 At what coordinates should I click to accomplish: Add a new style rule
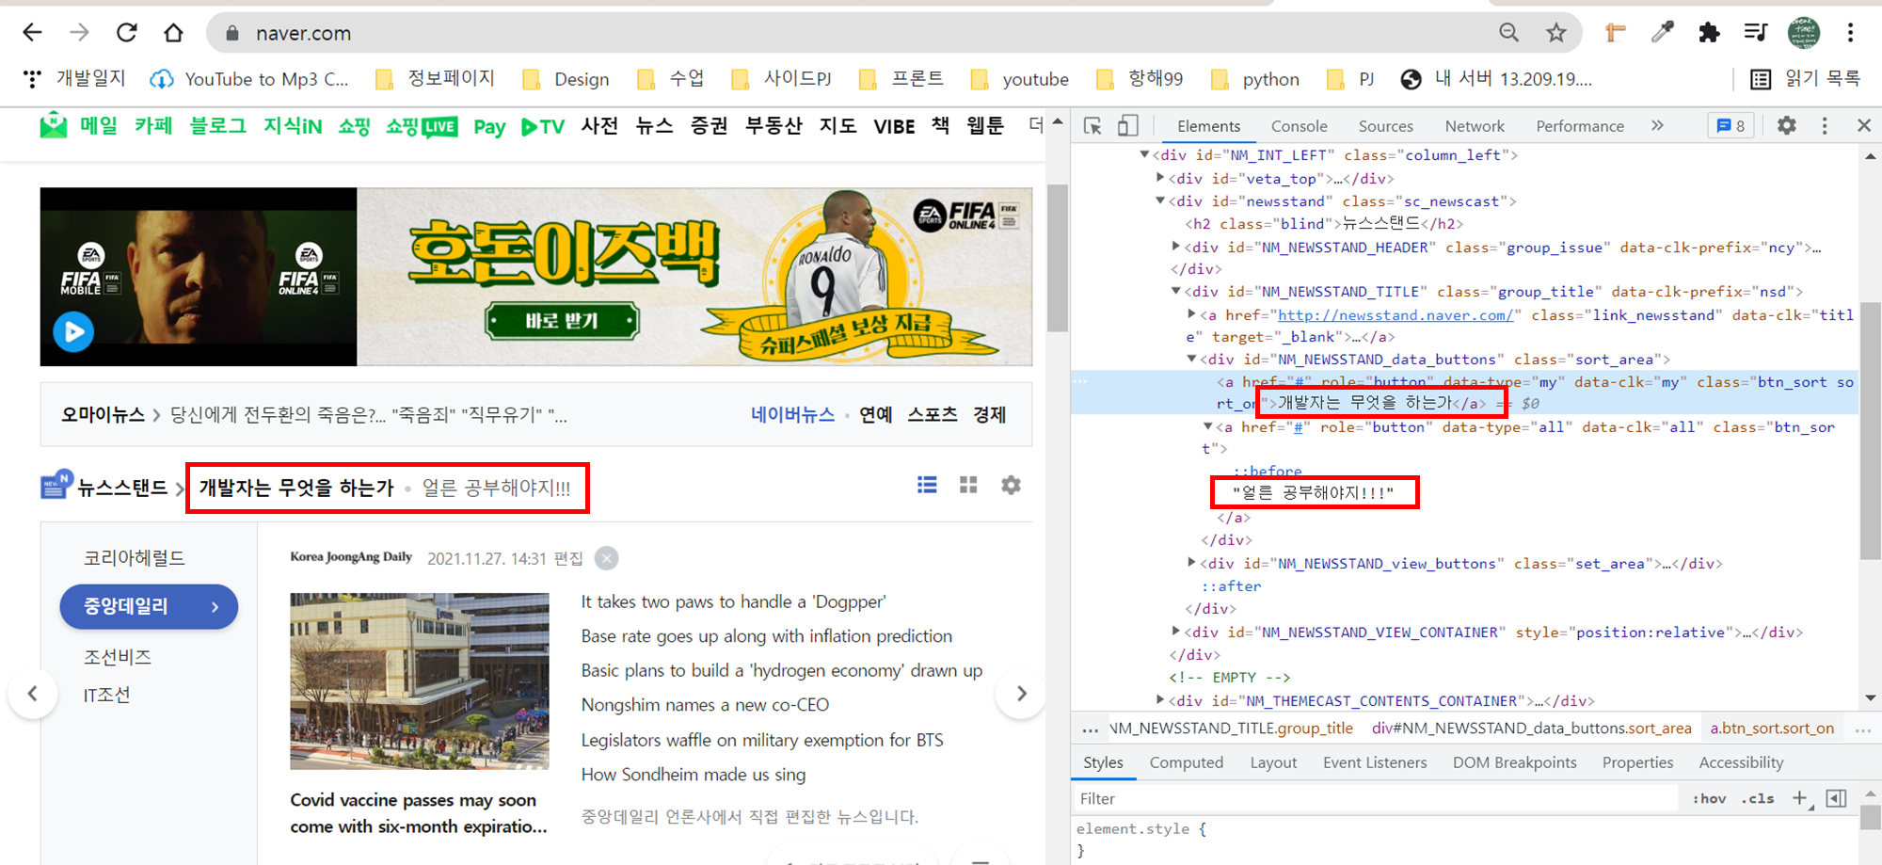(x=1799, y=798)
